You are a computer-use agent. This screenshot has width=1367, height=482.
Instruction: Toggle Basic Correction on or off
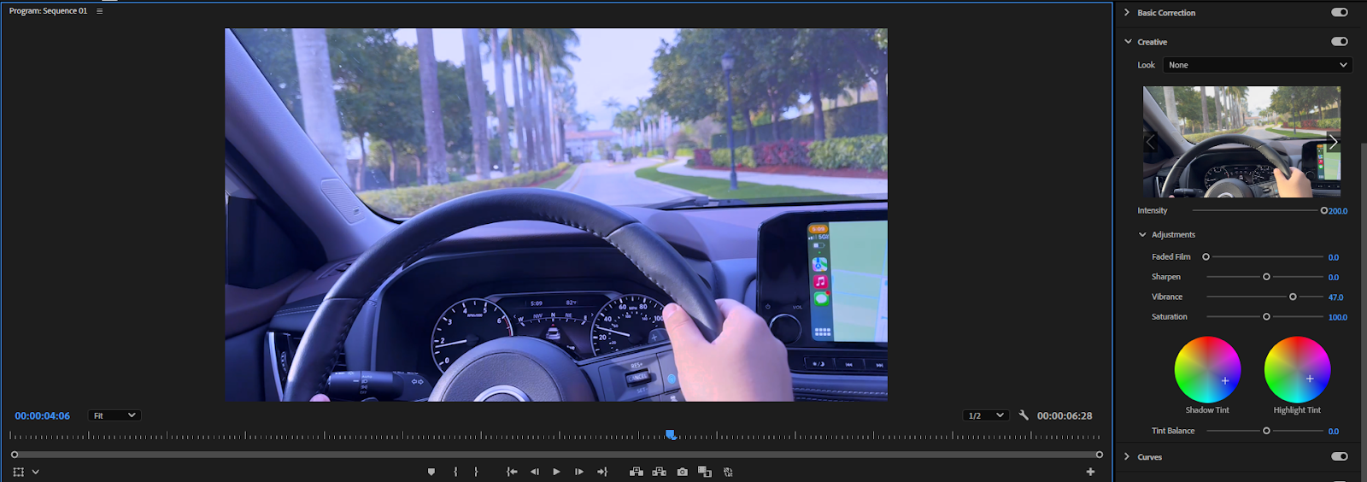(1340, 13)
